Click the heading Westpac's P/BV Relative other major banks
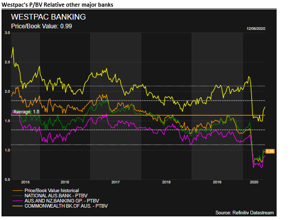This screenshot has width=307, height=220. (57, 5)
